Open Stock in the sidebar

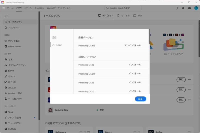[x=9, y=112]
